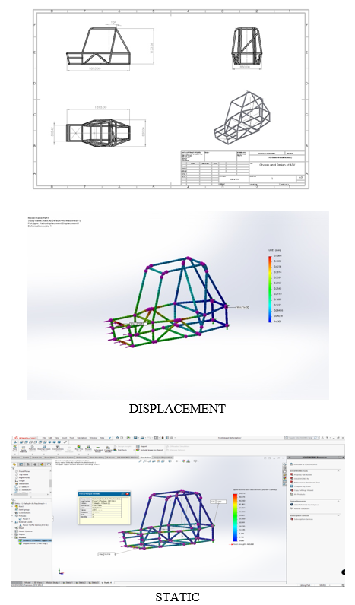This screenshot has height=605, width=355.
Task: Click Include Image for Report
Action: [x=149, y=450]
